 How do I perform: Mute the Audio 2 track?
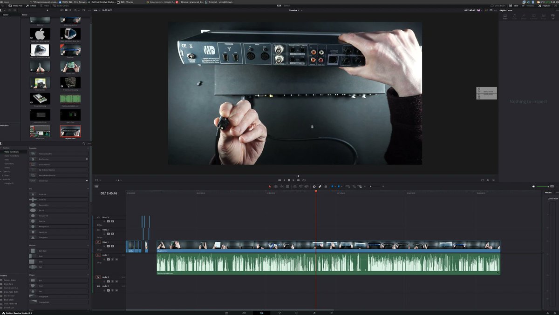tap(116, 281)
